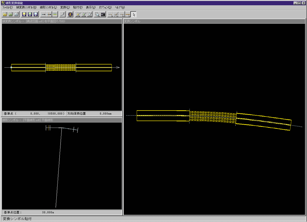Open the ヘルプ(H) menu
Image resolution: width=307 pixels, height=222 pixels.
[120, 7]
